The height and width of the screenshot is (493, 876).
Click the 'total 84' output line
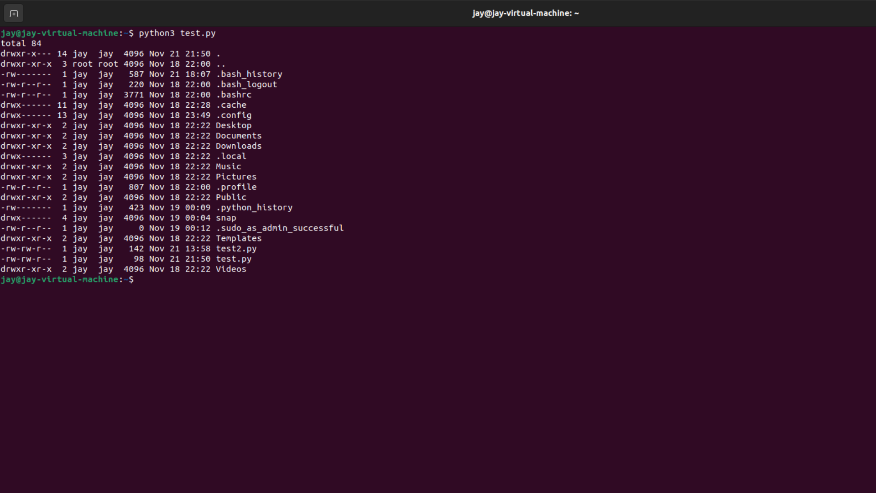[x=21, y=43]
